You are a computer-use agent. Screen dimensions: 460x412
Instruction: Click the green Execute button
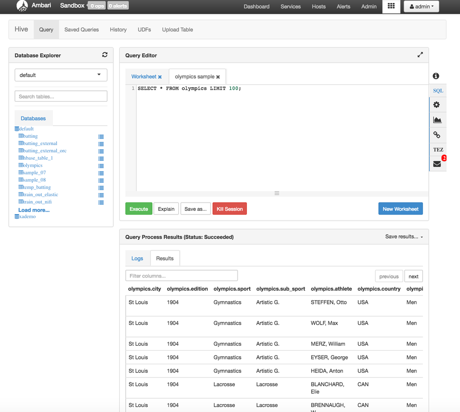pyautogui.click(x=139, y=209)
